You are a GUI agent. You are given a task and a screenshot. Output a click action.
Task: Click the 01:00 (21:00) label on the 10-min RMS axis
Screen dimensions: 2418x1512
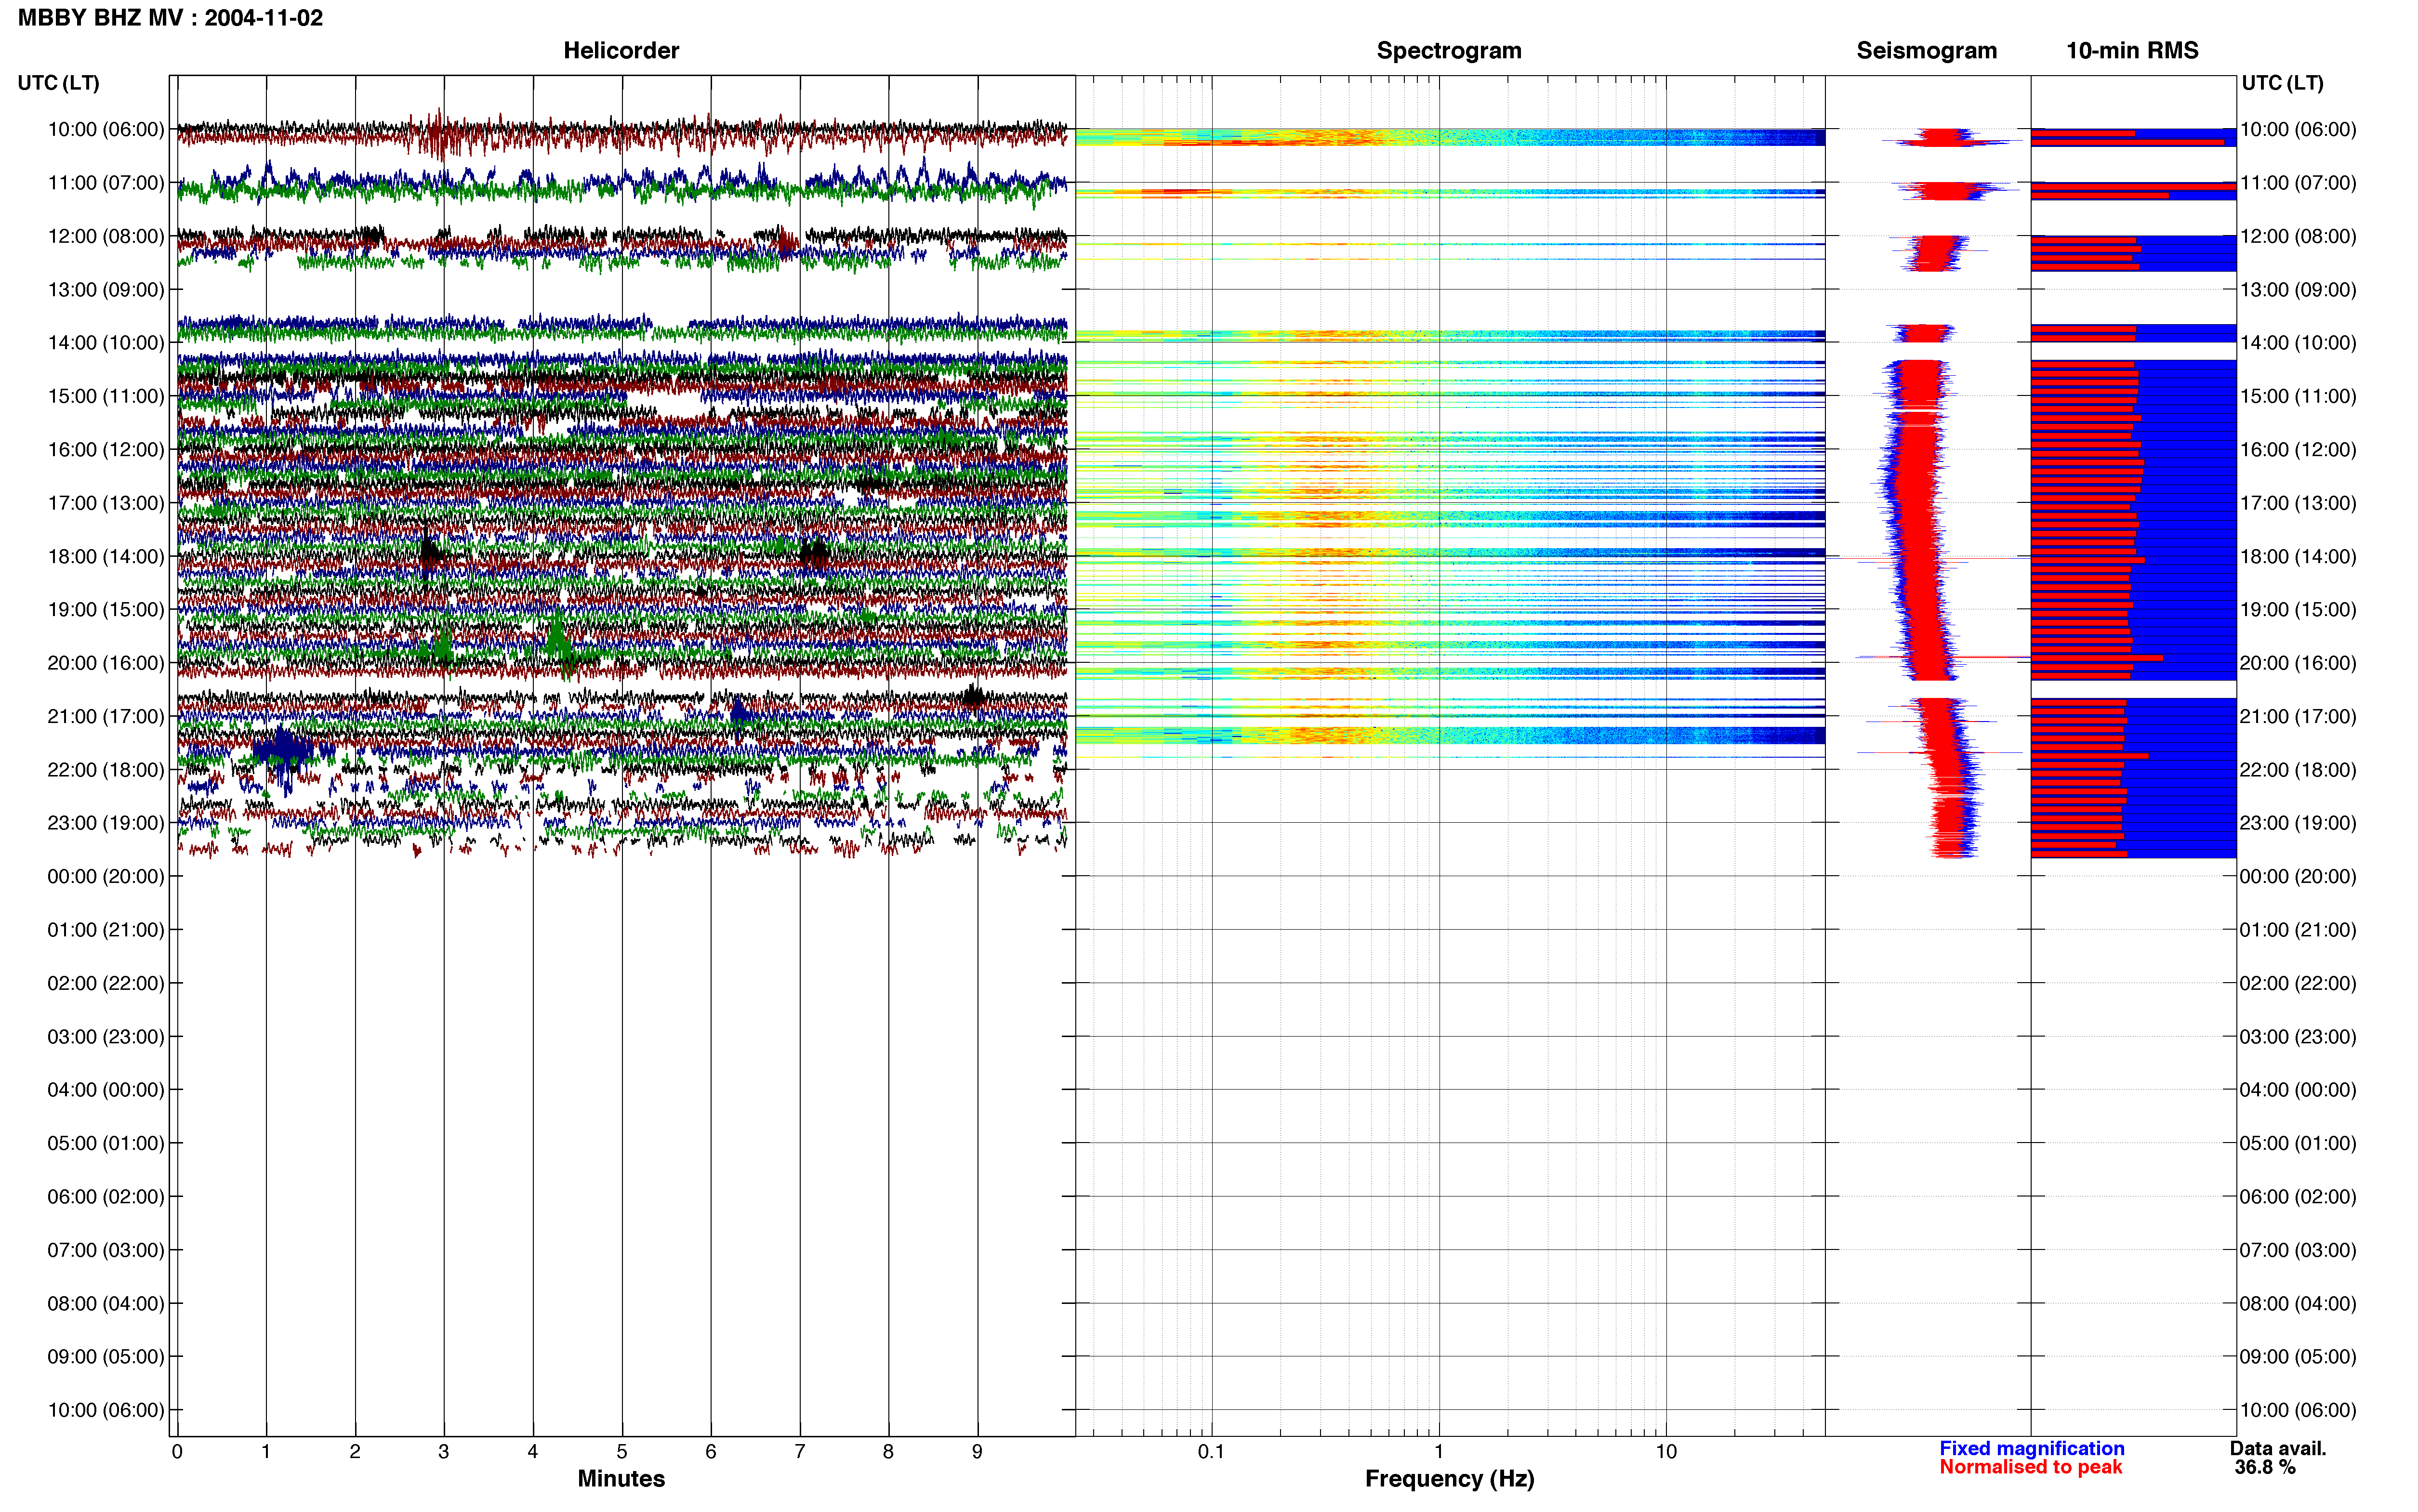click(x=2298, y=930)
